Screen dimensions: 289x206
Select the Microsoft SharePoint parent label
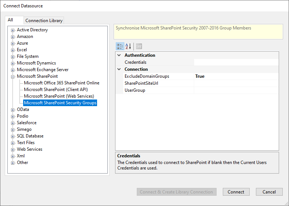tap(37, 76)
